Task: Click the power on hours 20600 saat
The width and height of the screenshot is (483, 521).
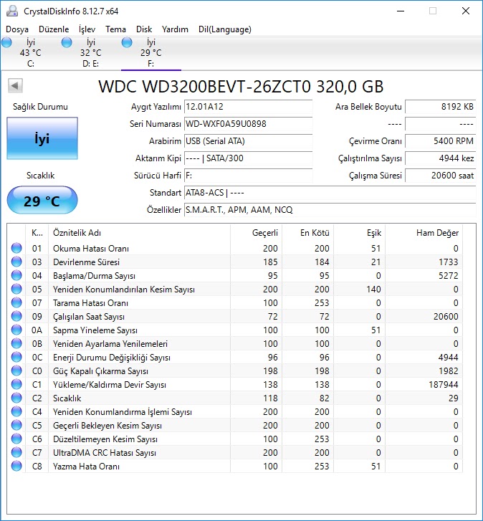Action: (441, 176)
